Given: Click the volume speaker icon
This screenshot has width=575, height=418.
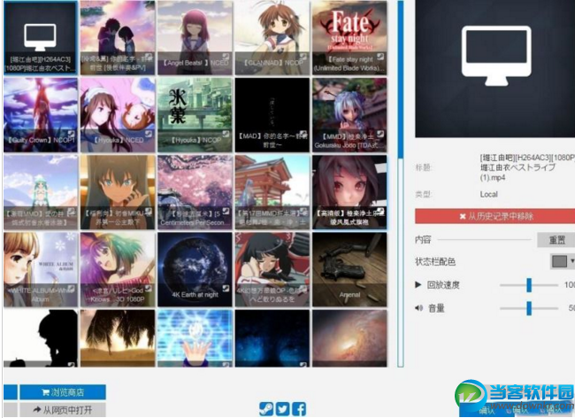Looking at the screenshot, I should pos(418,308).
